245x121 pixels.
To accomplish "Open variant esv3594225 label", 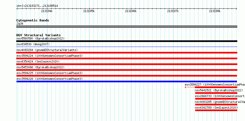I will coord(50,73).
